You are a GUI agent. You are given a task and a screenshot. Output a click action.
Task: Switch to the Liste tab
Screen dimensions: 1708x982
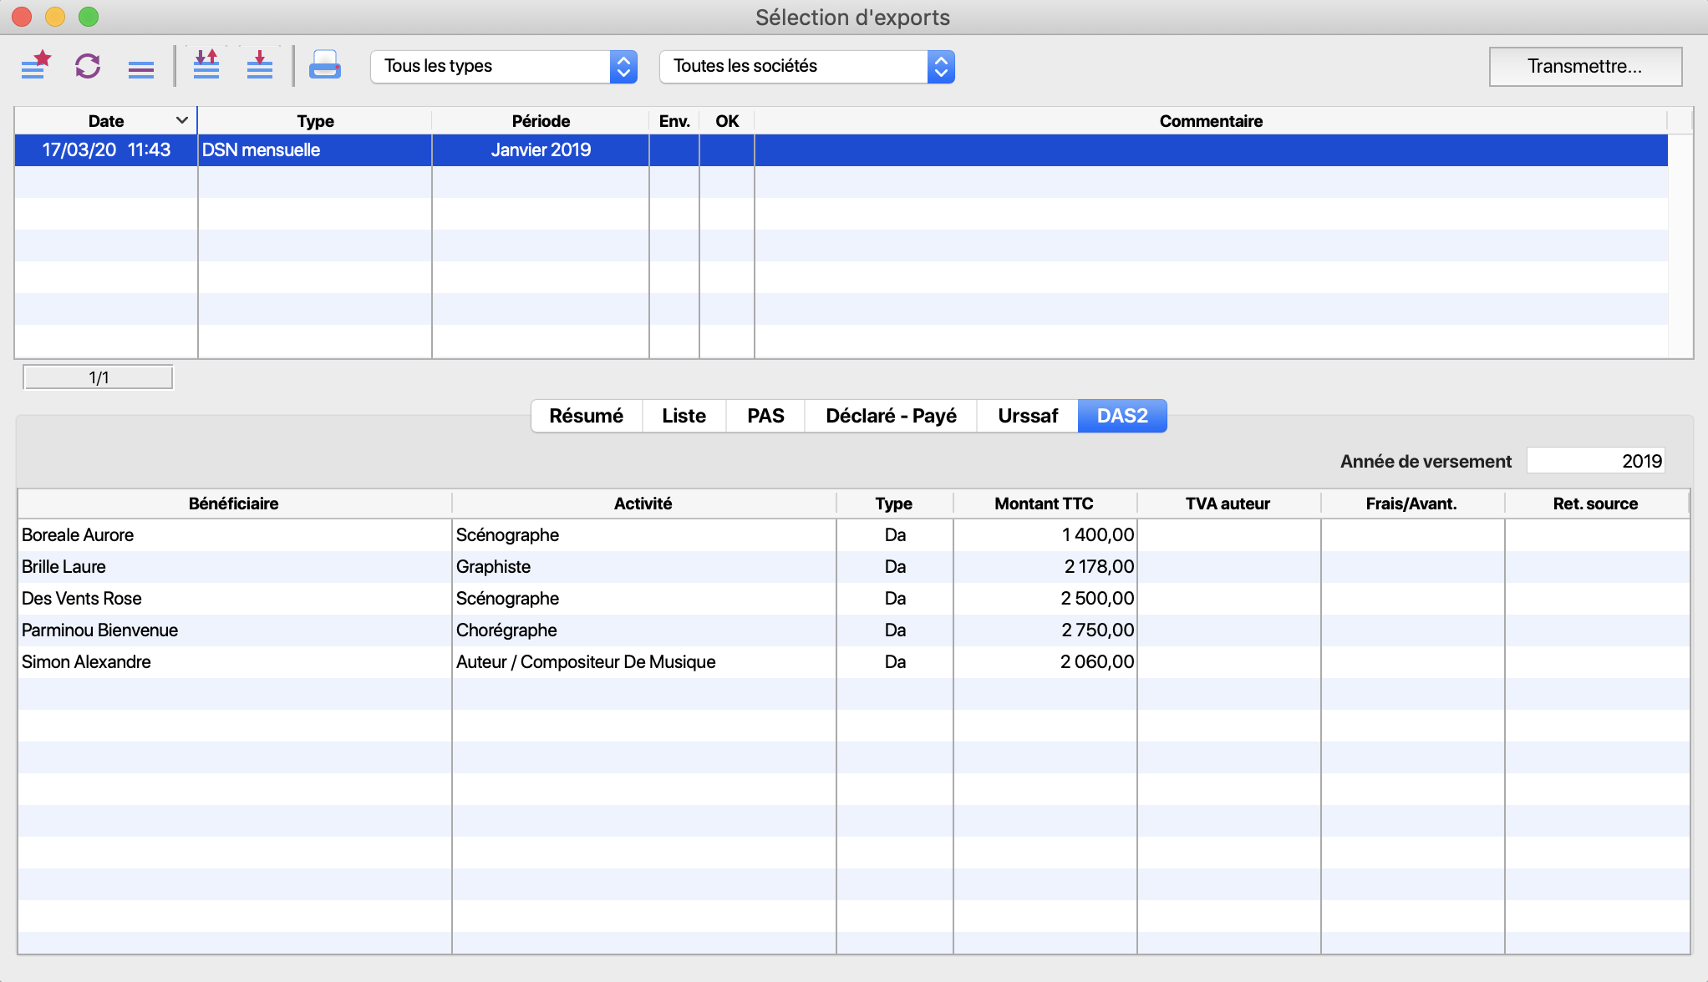coord(684,416)
